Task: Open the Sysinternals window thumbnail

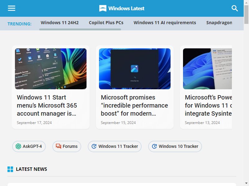Action: 207,69
